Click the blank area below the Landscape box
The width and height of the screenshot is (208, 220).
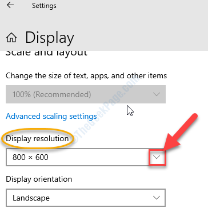[x=86, y=214]
